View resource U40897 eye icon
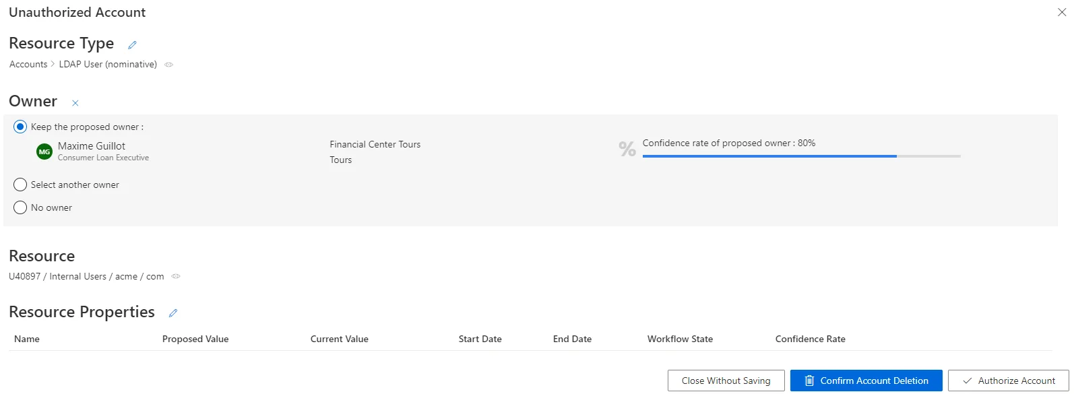 pyautogui.click(x=176, y=276)
